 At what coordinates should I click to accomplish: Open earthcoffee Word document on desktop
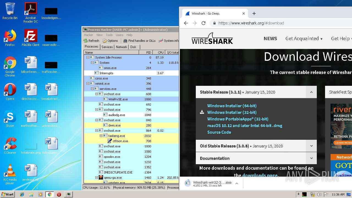coord(31,119)
